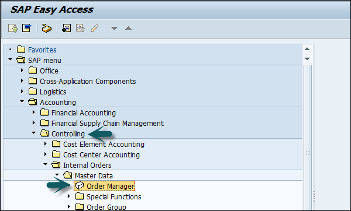Click Change Favorites pencil icon
The image size is (351, 211).
point(94,29)
